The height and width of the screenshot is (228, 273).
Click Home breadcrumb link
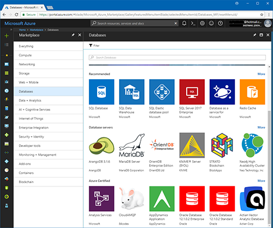22,30
